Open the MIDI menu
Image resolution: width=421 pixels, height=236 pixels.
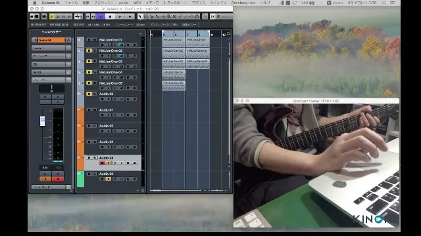tap(137, 3)
